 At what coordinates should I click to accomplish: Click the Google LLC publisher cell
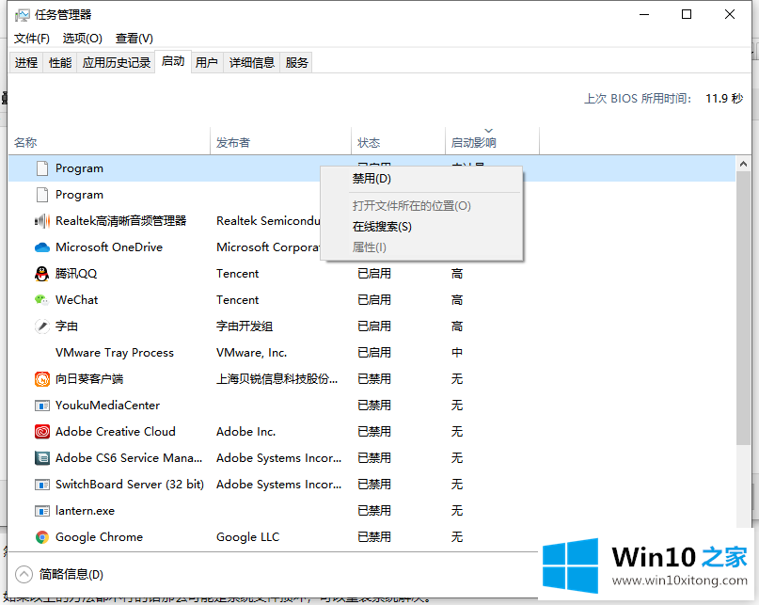coord(248,537)
